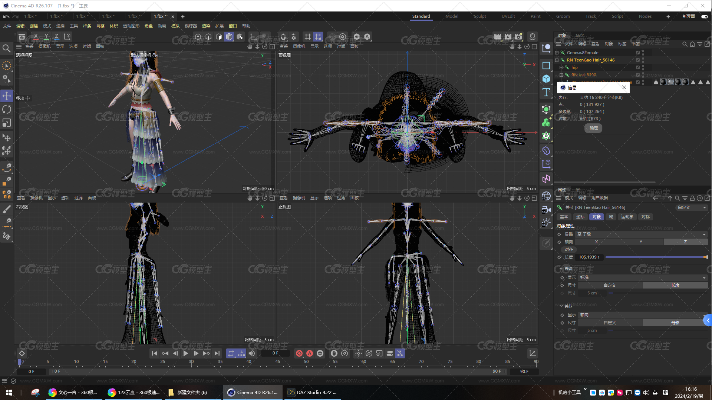Go to start of timeline
The width and height of the screenshot is (712, 400).
pos(154,353)
